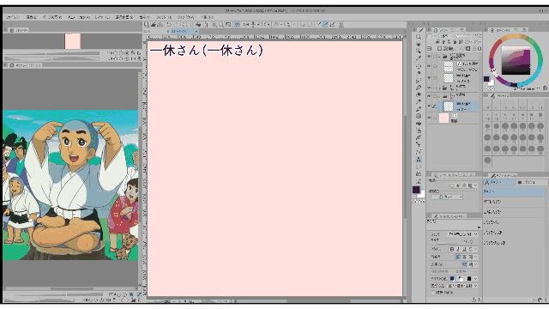Expand the collapsed middle layer folder

tap(439, 88)
